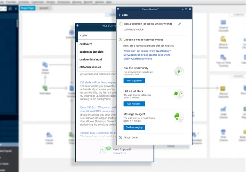This screenshot has height=172, width=246.
Task: Click the Post a question button
Action: 134,81
